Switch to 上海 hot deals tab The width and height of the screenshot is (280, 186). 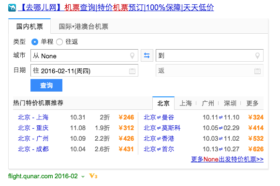point(186,103)
